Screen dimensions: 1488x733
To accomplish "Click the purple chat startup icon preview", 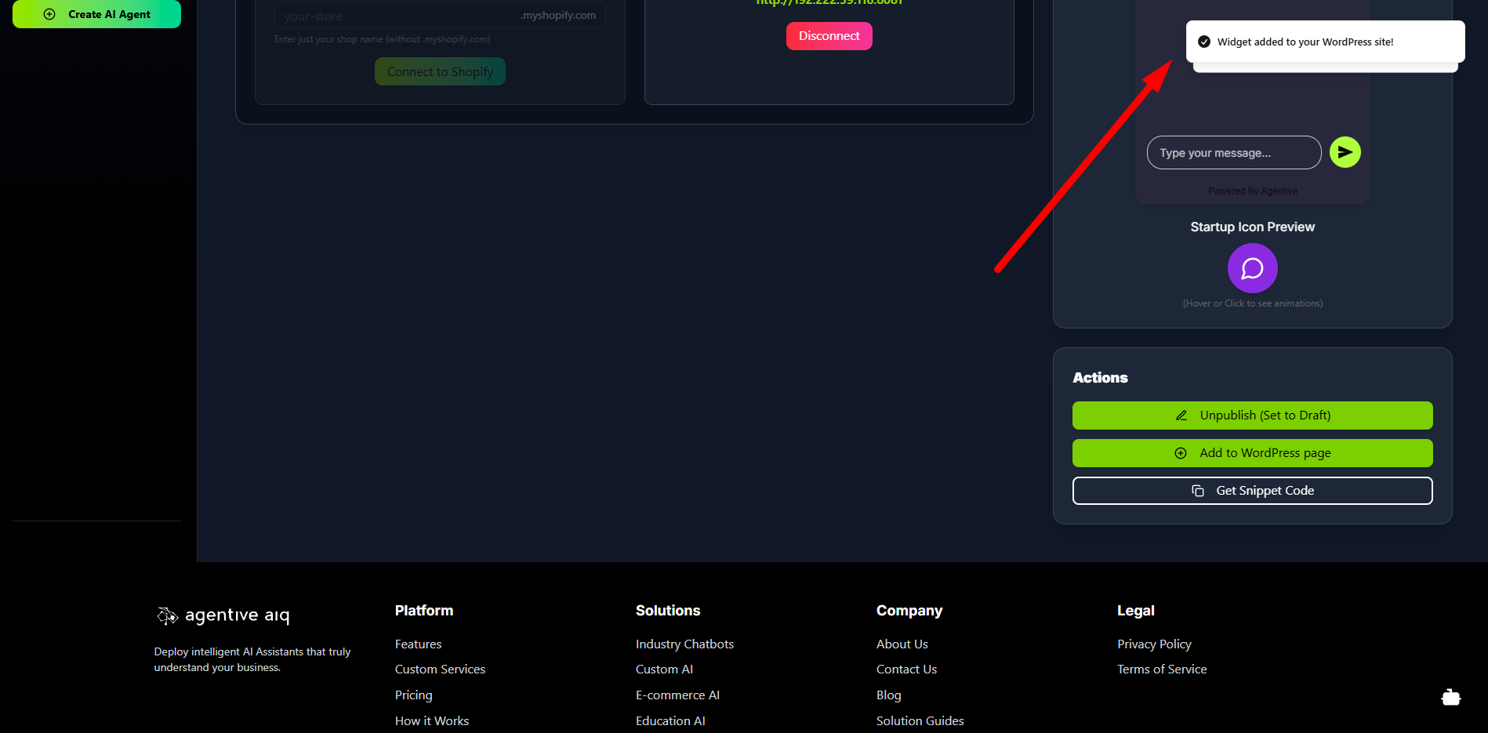I will [1252, 268].
